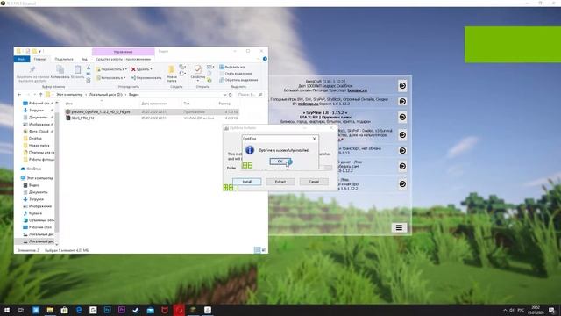Open the Средства работы с приложениями tab
Viewport: 561px width, 316px height.
pos(124,59)
